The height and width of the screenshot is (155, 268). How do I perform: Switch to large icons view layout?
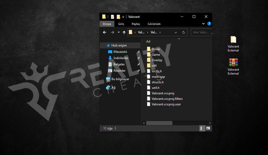point(208,128)
